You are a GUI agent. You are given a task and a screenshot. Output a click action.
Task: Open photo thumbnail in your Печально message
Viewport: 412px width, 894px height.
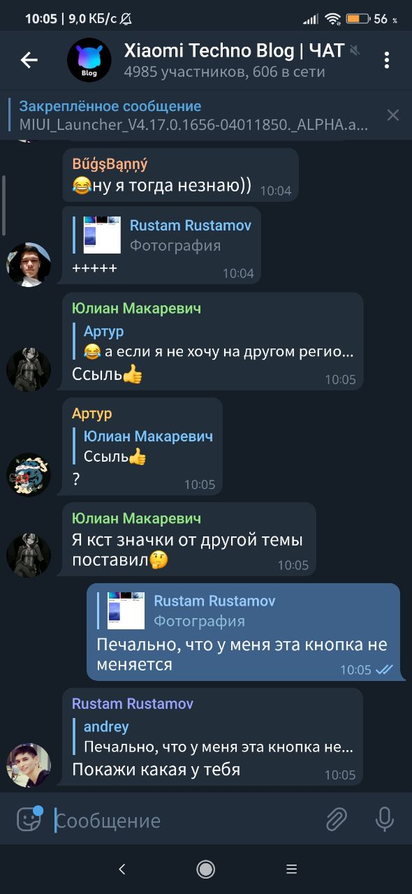tap(126, 610)
